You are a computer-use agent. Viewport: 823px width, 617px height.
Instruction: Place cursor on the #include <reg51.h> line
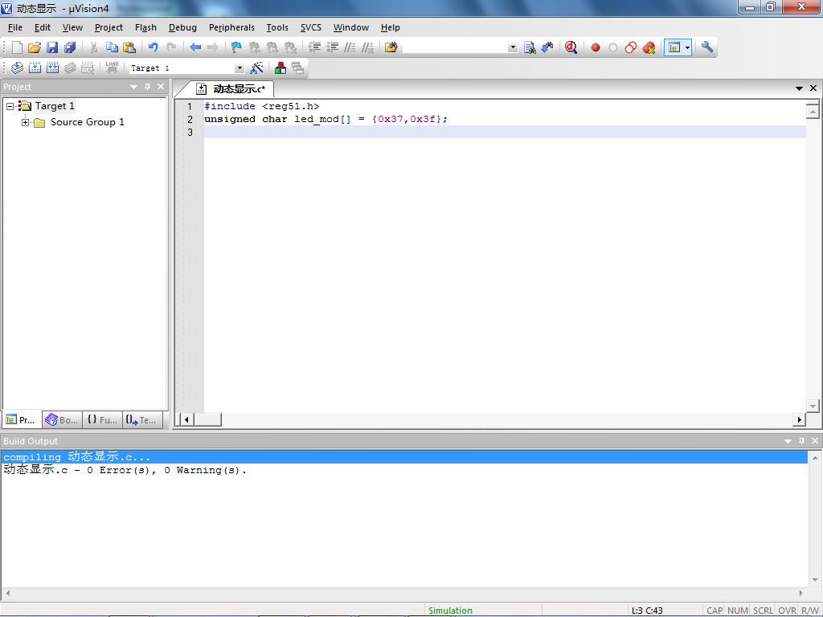click(x=261, y=107)
